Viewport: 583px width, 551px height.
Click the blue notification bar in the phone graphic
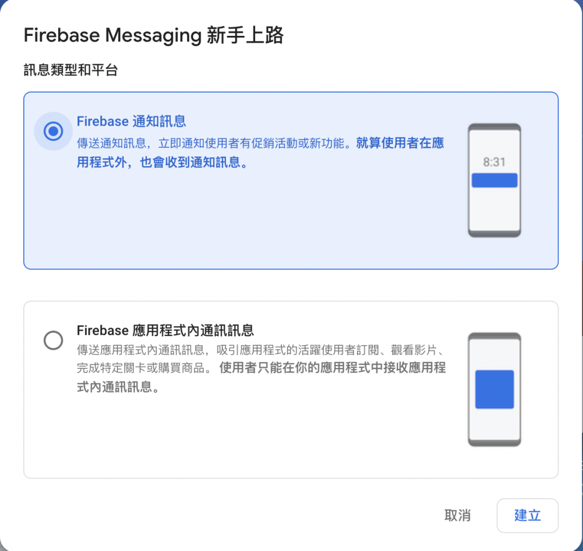[x=494, y=180]
